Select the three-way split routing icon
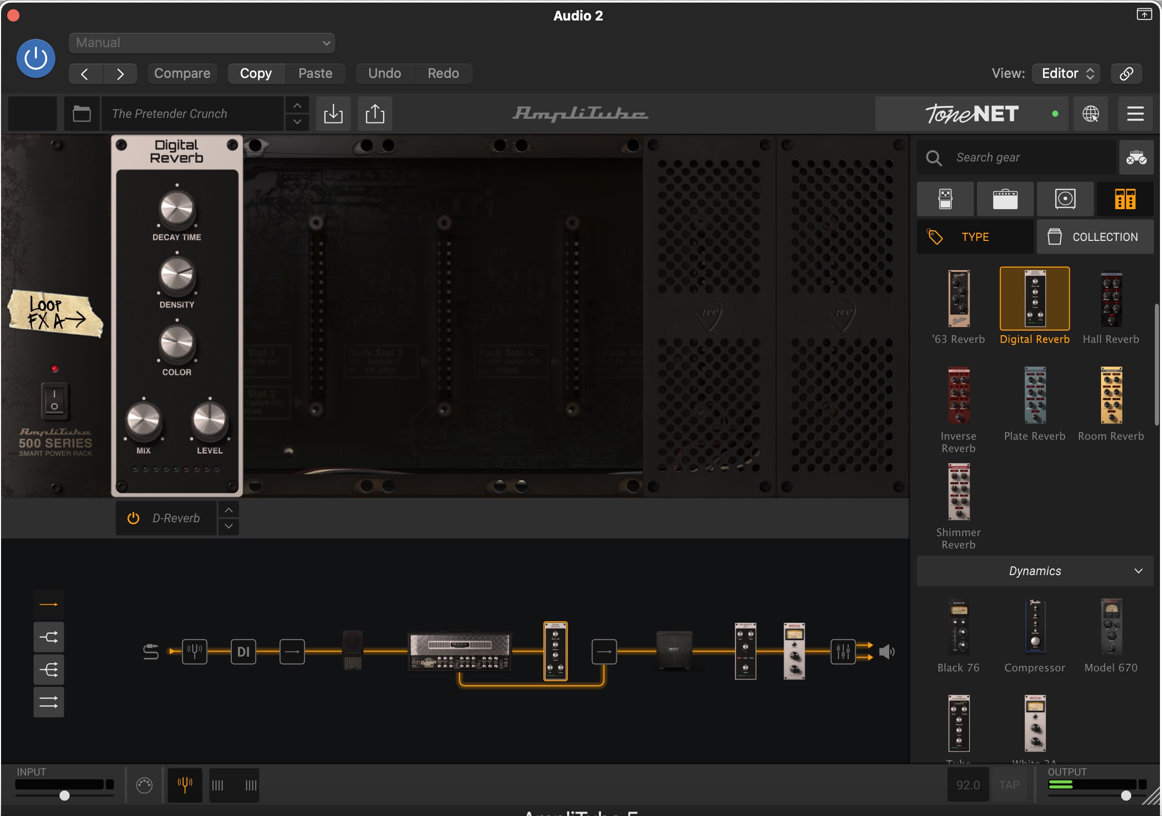The width and height of the screenshot is (1162, 816). click(x=49, y=669)
